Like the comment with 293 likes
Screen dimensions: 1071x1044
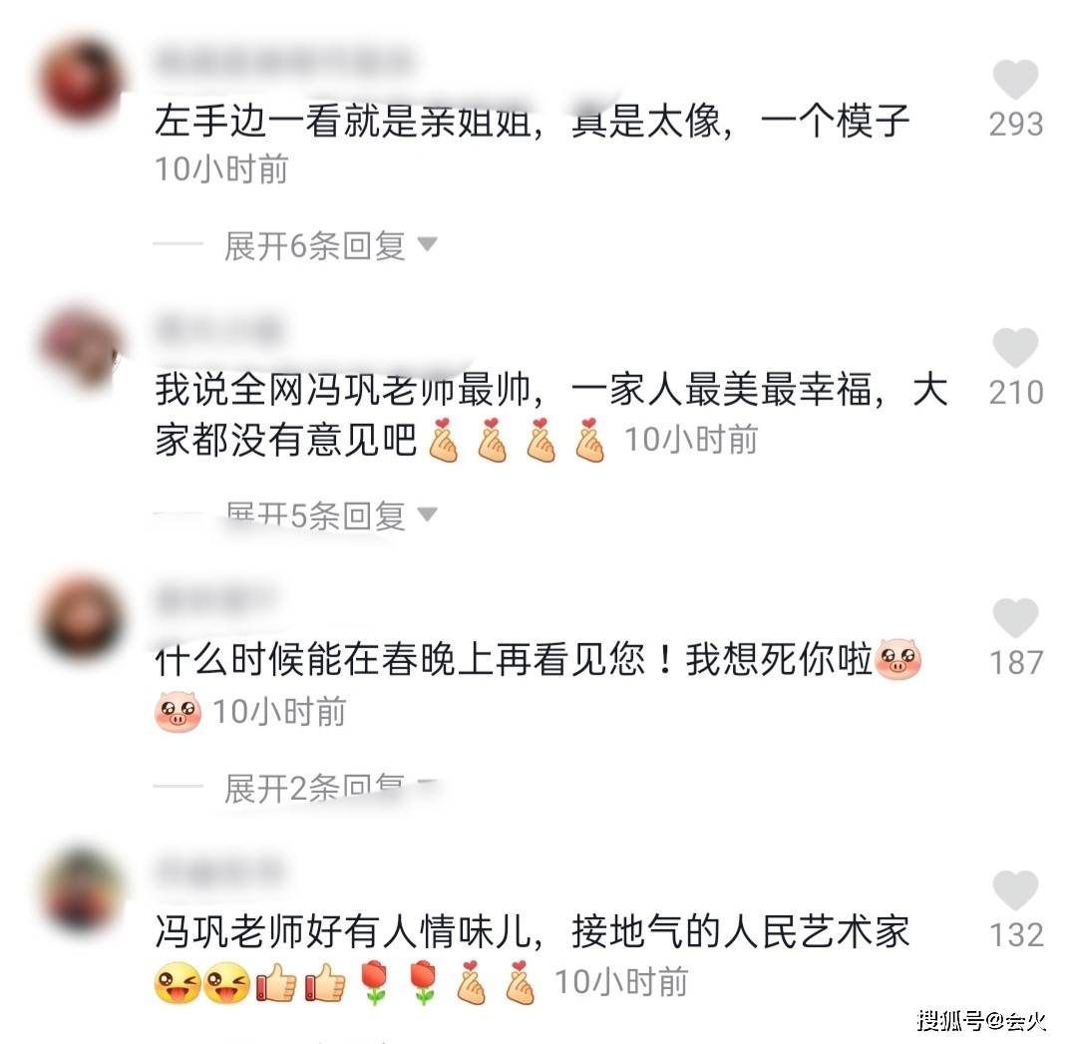pyautogui.click(x=1015, y=79)
